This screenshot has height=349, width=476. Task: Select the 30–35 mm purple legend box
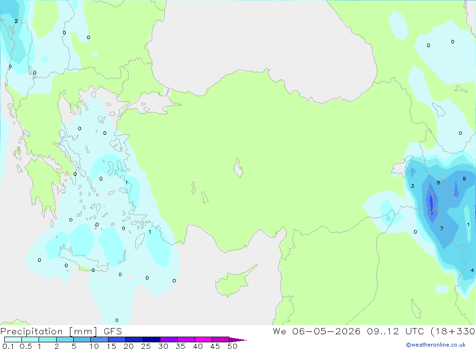[169, 339]
